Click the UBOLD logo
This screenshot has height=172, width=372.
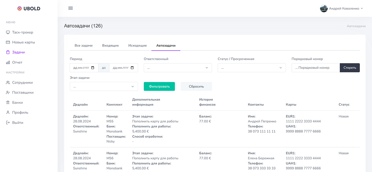[29, 8]
